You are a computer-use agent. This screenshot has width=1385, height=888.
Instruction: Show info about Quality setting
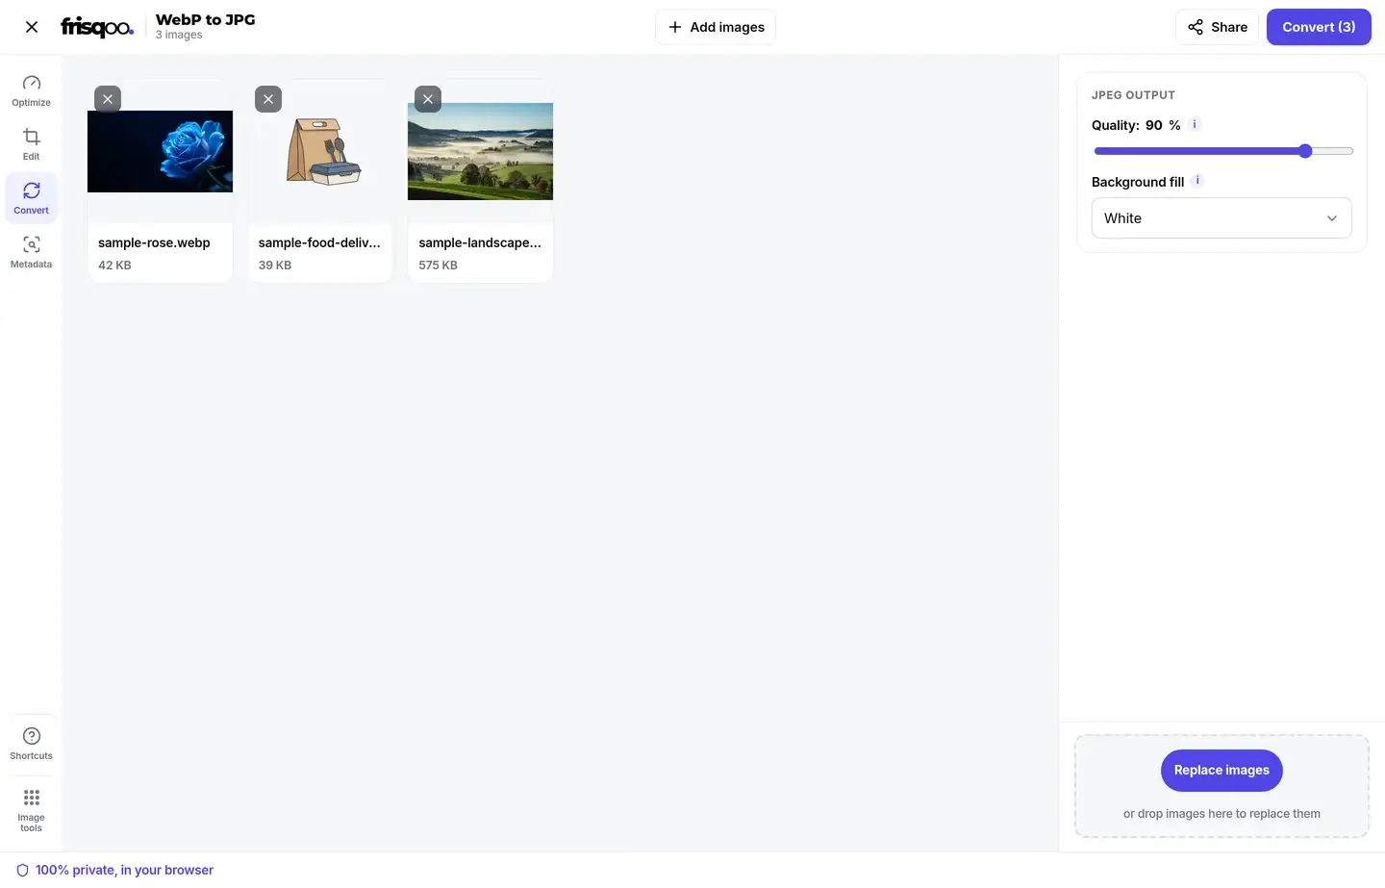(1195, 124)
